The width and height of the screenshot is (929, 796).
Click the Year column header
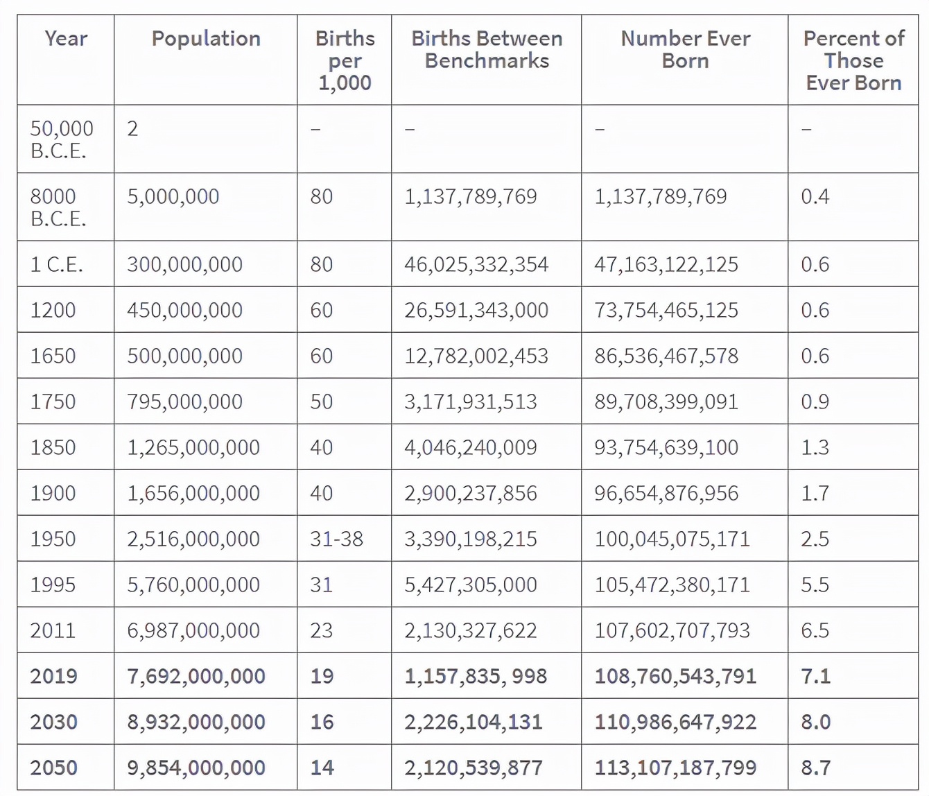click(66, 38)
